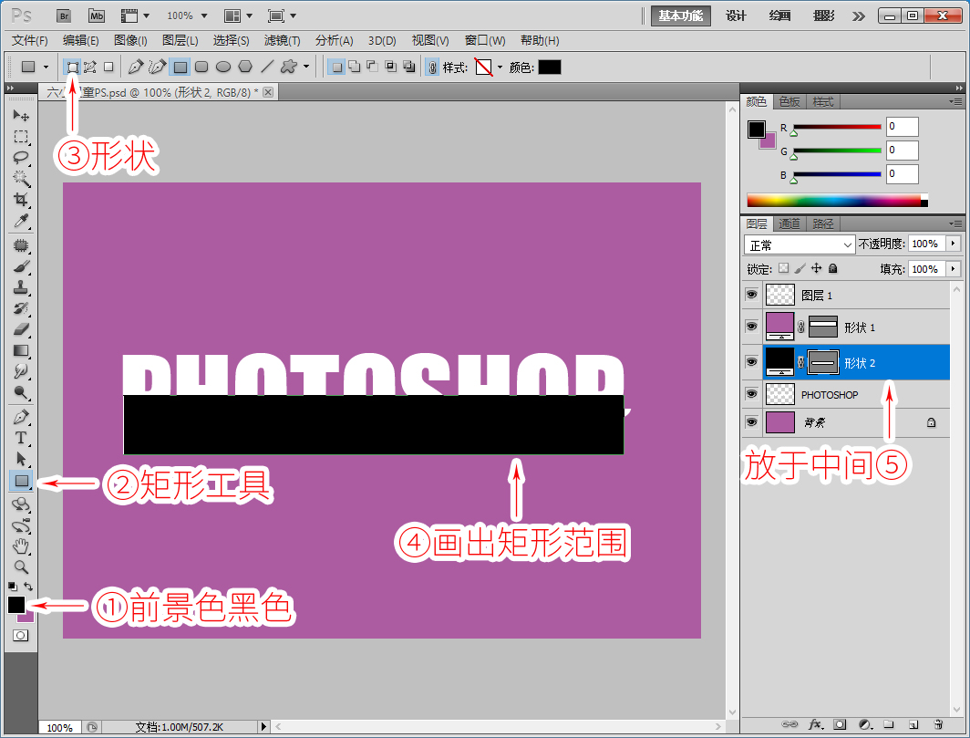This screenshot has height=738, width=970.
Task: Toggle the style link chain button
Action: tap(432, 68)
